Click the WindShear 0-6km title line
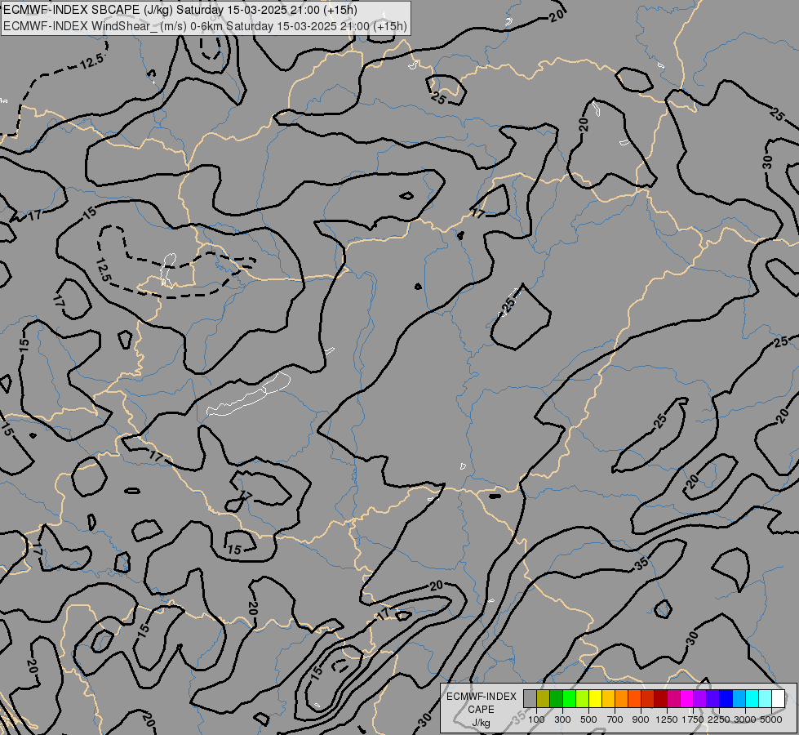 (x=205, y=26)
